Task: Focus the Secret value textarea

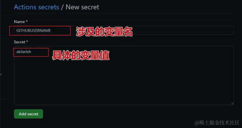Action: (x=124, y=75)
